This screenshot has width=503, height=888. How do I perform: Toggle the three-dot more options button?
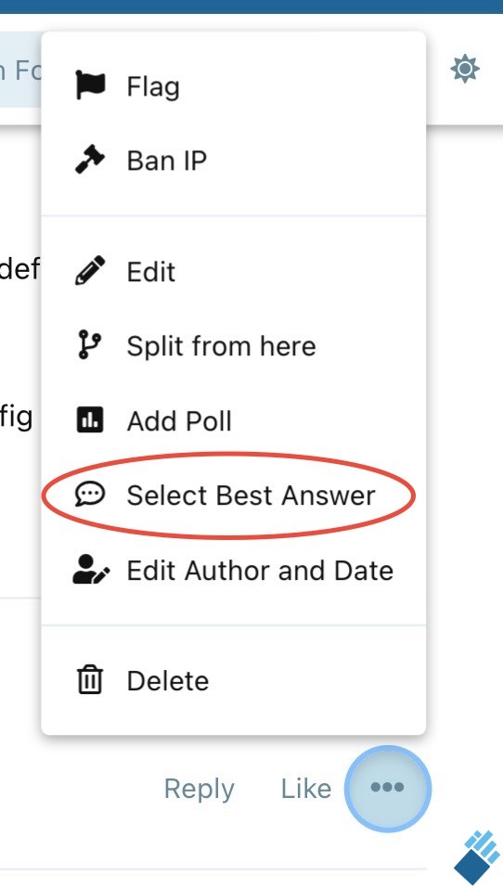387,788
